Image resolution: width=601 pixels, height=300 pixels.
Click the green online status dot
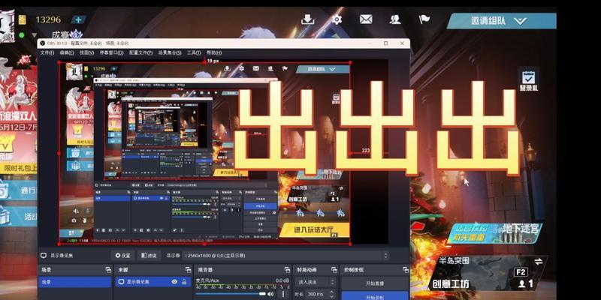(22, 35)
